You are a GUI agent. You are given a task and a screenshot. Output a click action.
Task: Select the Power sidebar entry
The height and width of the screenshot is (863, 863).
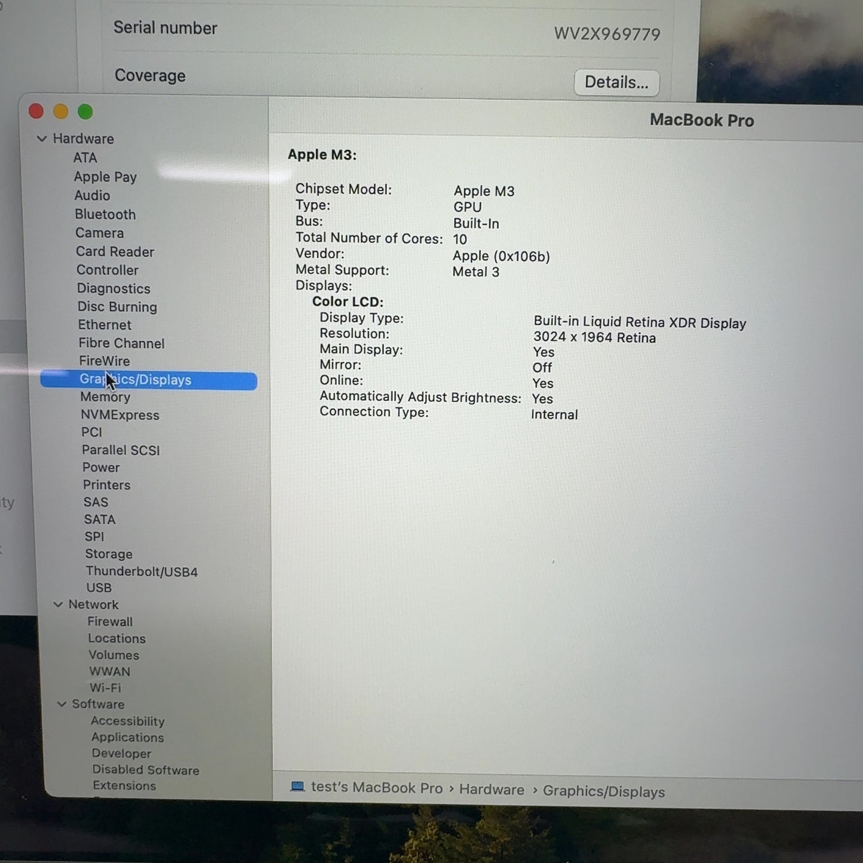[101, 468]
